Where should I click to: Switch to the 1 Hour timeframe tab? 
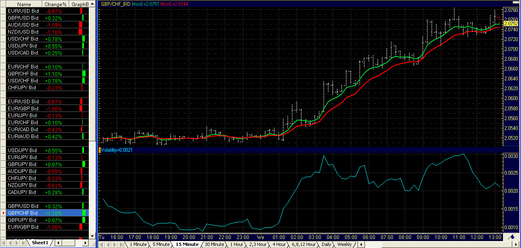[237, 245]
